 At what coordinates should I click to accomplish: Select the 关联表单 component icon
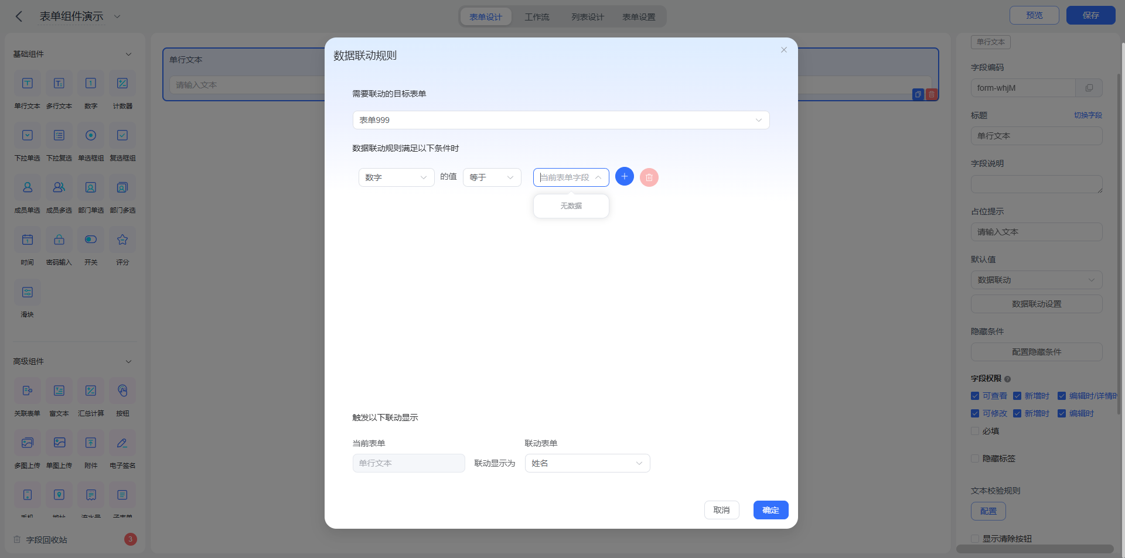click(x=28, y=391)
